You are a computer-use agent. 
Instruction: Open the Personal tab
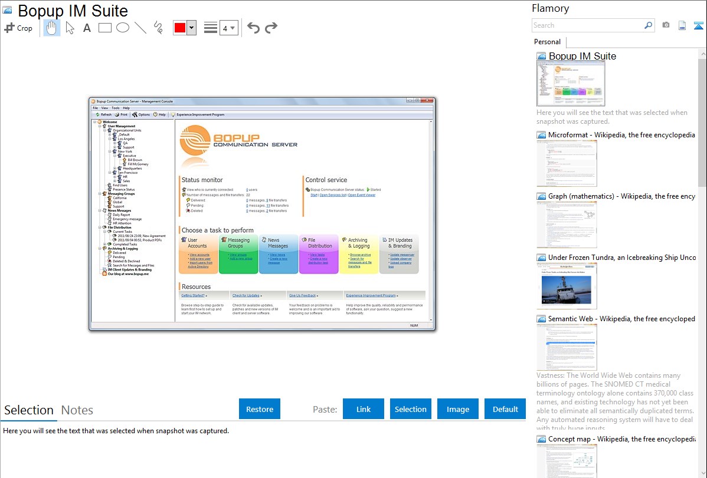coord(547,42)
